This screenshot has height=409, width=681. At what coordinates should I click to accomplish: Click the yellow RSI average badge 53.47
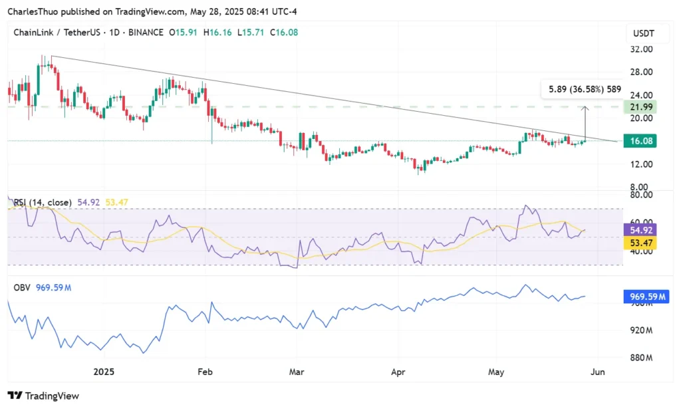tap(640, 243)
